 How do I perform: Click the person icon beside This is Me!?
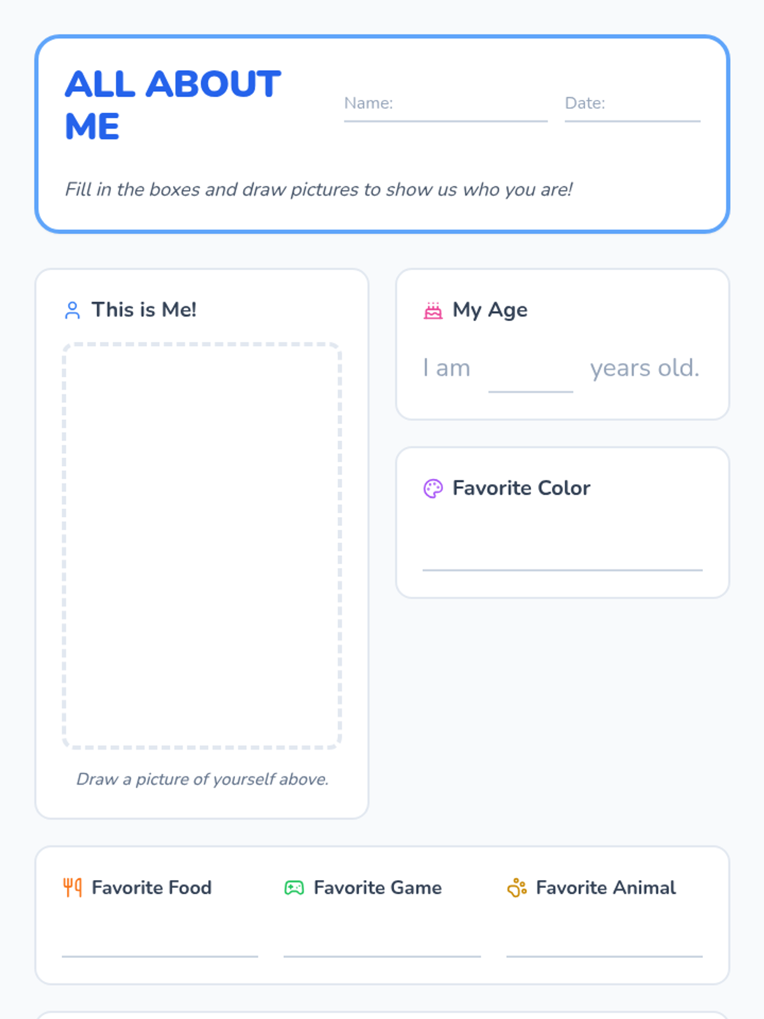click(x=73, y=310)
